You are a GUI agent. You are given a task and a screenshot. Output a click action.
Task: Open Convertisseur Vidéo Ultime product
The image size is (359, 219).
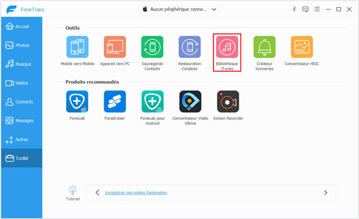click(190, 101)
